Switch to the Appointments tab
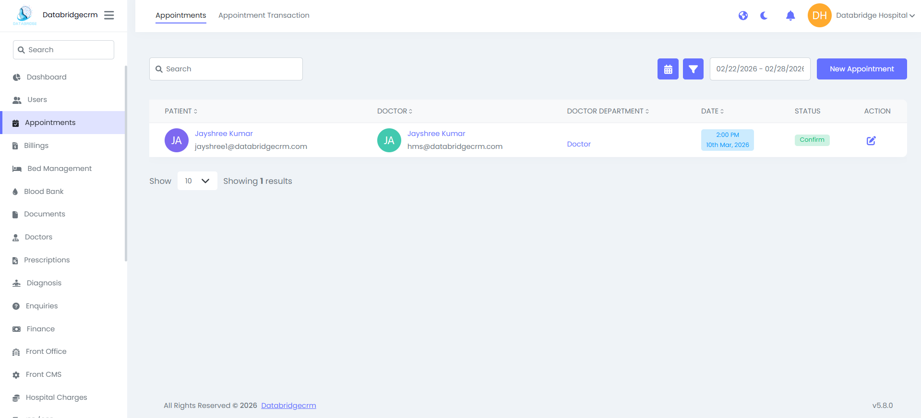The height and width of the screenshot is (418, 921). click(181, 15)
